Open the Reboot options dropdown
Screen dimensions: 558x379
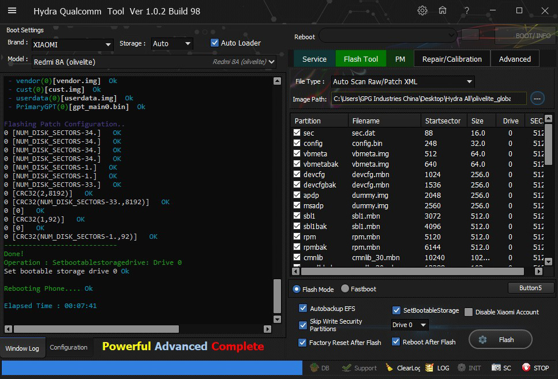click(388, 35)
